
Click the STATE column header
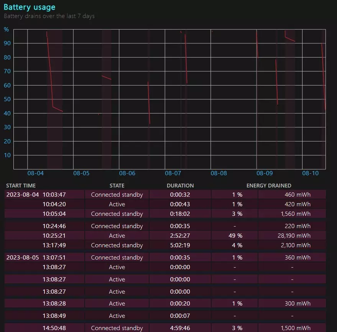pyautogui.click(x=117, y=186)
